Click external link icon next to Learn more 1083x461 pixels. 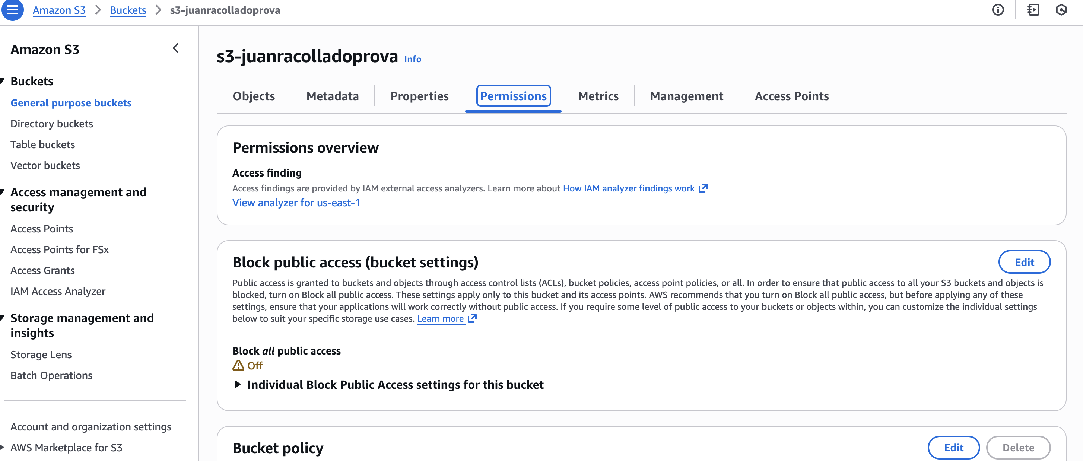tap(472, 318)
